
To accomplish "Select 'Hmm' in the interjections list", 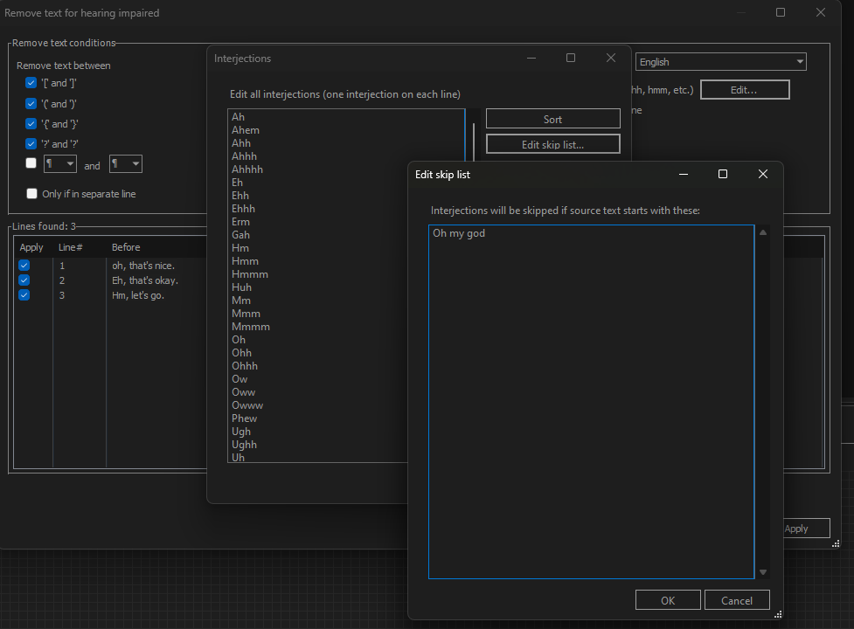I will [246, 260].
